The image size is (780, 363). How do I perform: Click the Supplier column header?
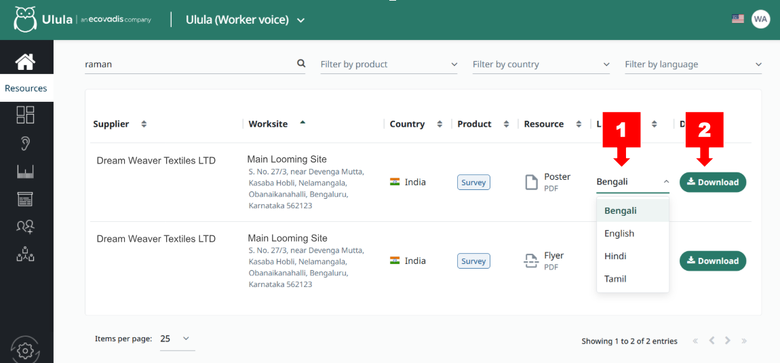111,124
